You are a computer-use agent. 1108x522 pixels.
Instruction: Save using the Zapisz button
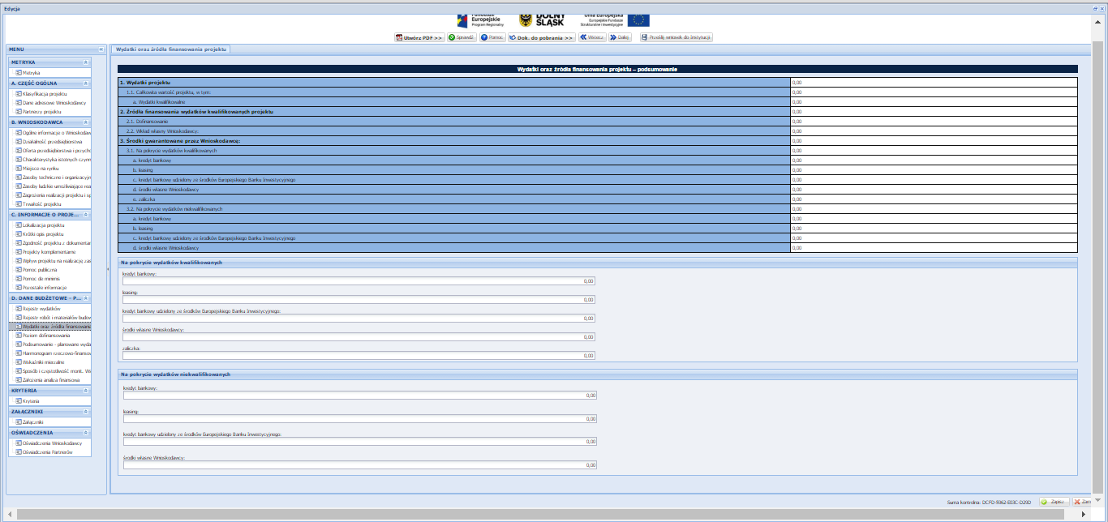pyautogui.click(x=1054, y=502)
